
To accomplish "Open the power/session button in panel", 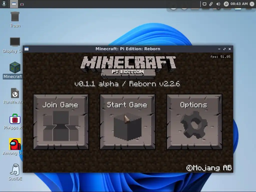I will point(252,4).
